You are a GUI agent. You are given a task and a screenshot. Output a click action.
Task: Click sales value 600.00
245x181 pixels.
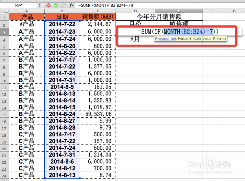pos(98,46)
